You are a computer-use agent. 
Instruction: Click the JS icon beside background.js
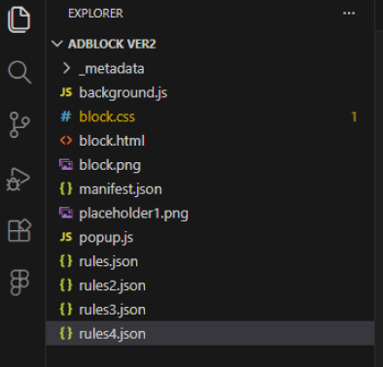point(66,92)
